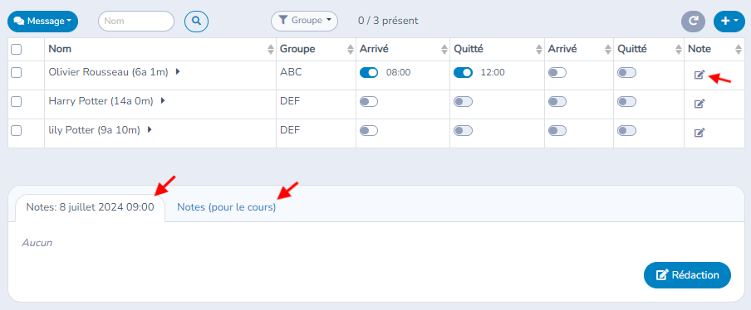Enable Harry Potter's second Quitté switch
The width and height of the screenshot is (751, 310).
click(627, 102)
